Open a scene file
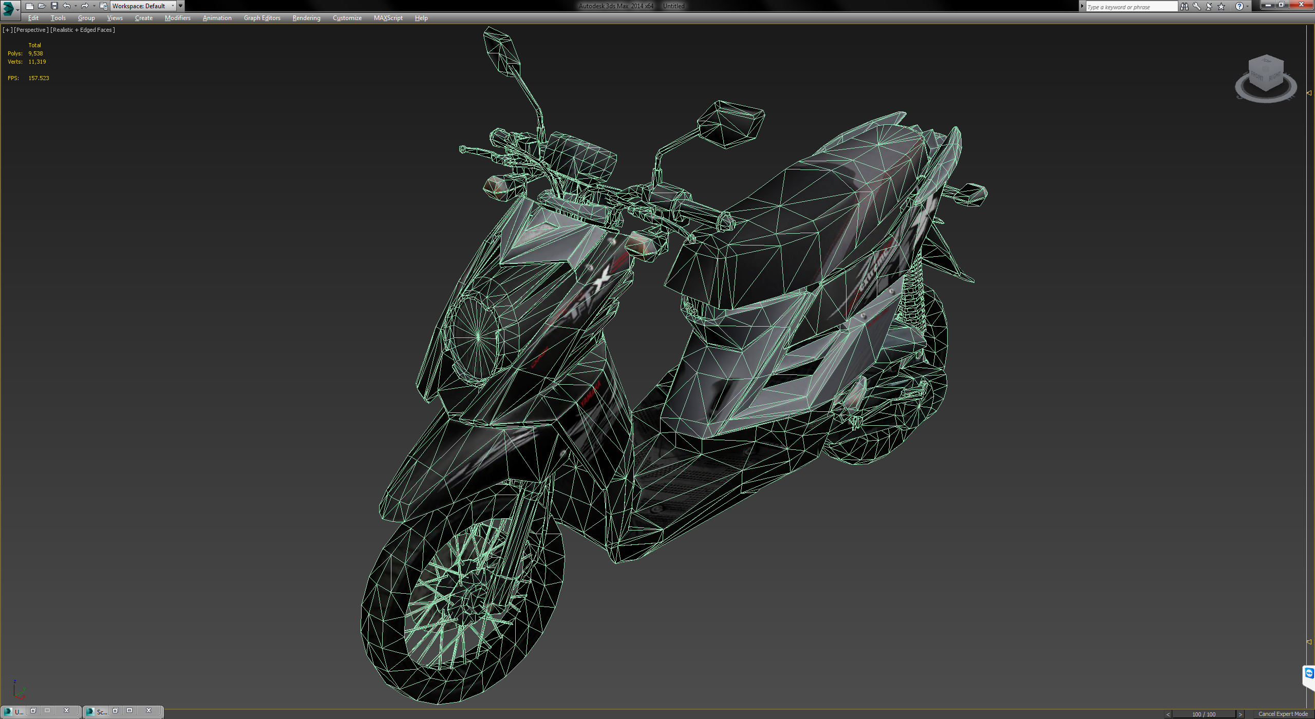 [x=43, y=6]
